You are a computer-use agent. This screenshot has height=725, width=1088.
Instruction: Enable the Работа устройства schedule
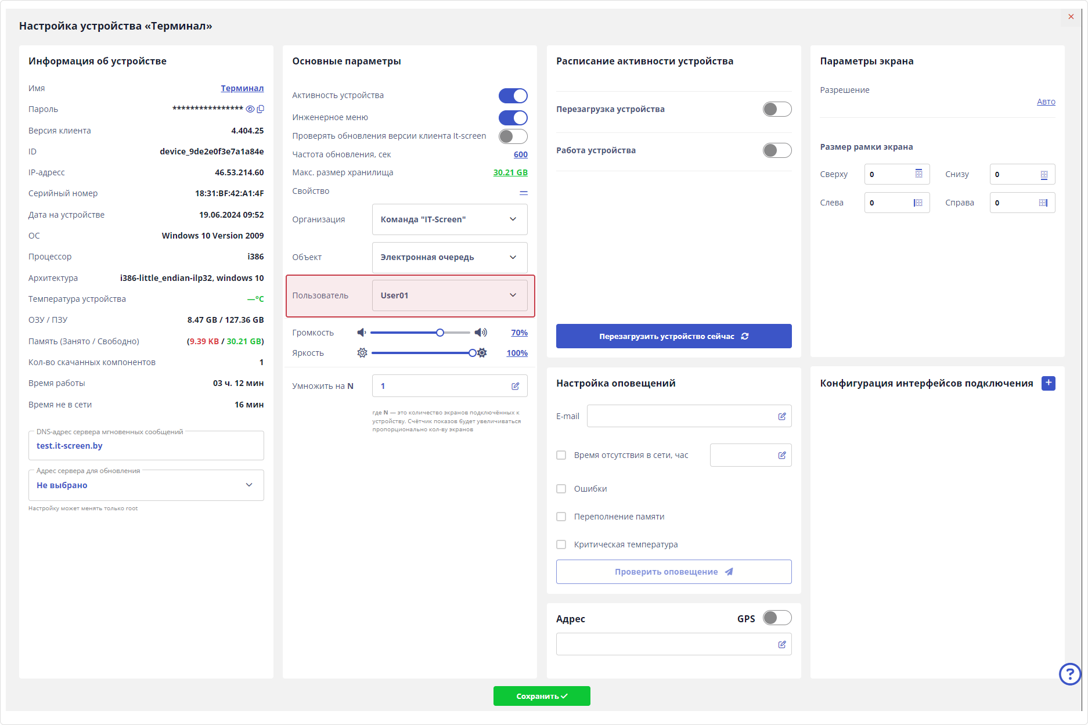point(777,150)
